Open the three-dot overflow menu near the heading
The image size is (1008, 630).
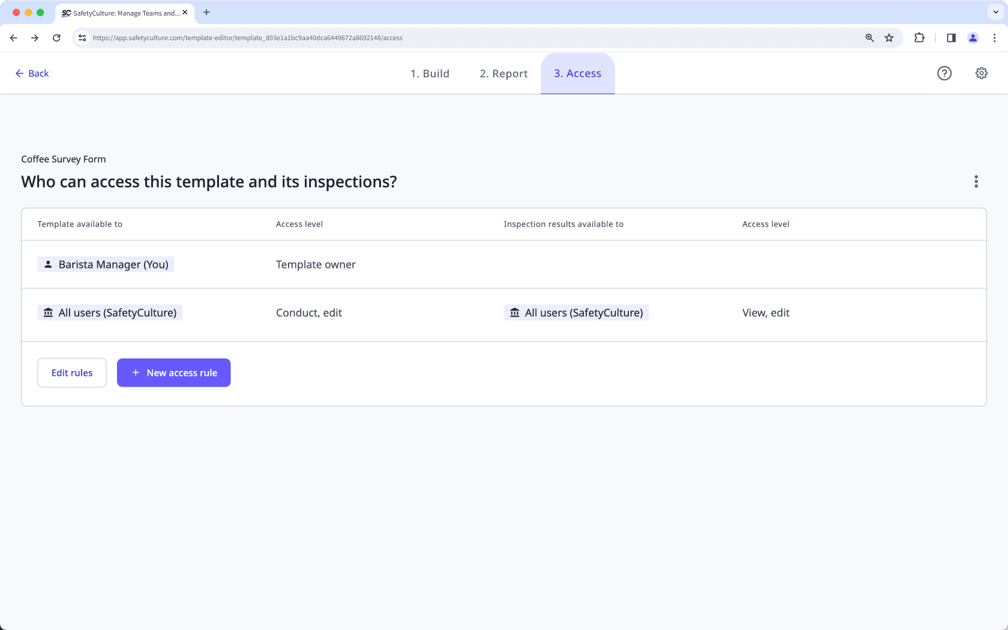[976, 182]
